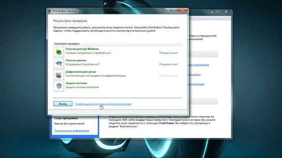Select 'Дефрагментация диска' heading

coord(81,72)
